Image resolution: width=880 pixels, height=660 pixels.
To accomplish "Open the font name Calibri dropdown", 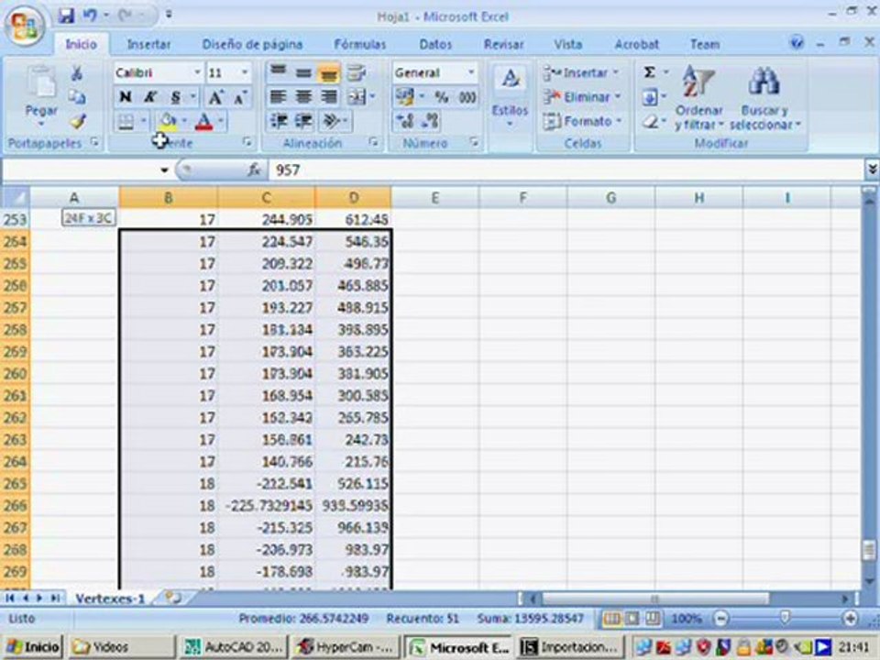I will point(197,72).
